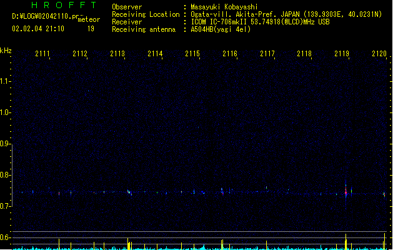Click the 2120 time axis marker
This screenshot has width=393, height=250.
click(x=379, y=54)
